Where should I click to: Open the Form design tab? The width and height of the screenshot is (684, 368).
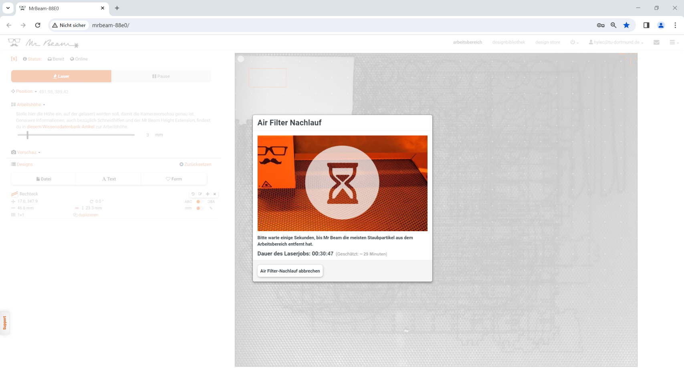click(x=174, y=179)
